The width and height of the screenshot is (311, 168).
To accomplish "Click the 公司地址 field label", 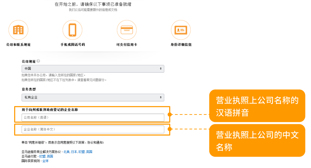I will click(x=29, y=61).
